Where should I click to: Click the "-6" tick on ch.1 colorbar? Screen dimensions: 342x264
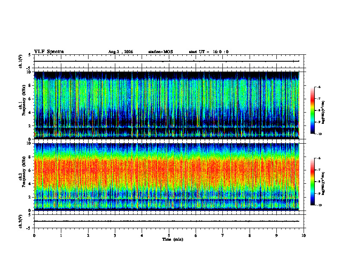tap(319, 87)
